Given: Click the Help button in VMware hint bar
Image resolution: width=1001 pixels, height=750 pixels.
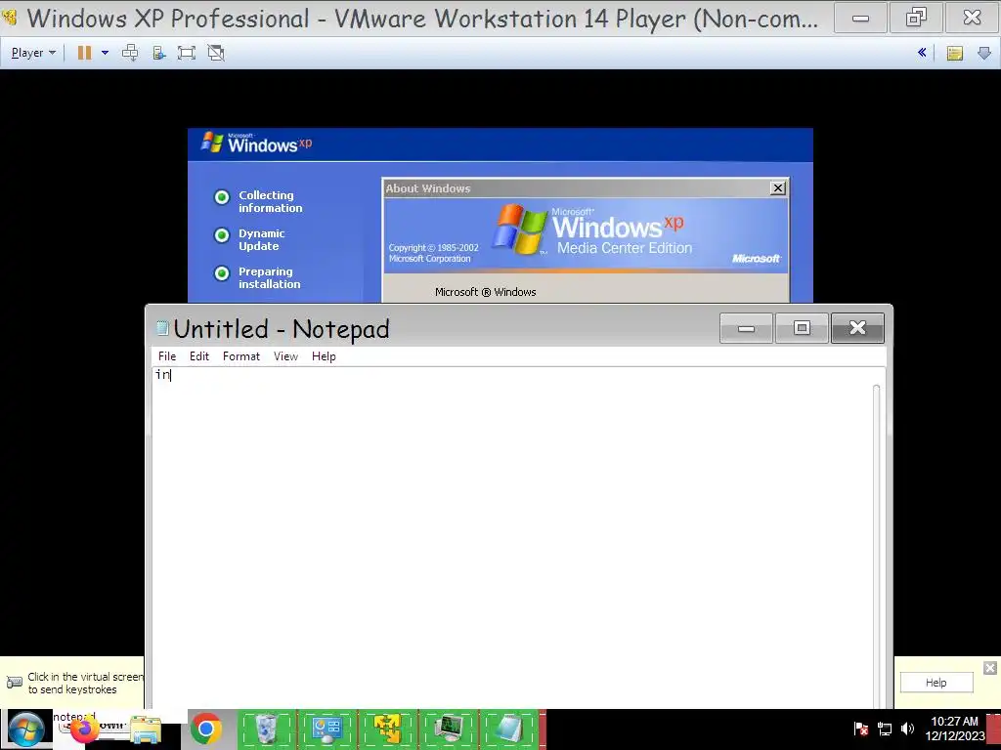Looking at the screenshot, I should pyautogui.click(x=936, y=683).
